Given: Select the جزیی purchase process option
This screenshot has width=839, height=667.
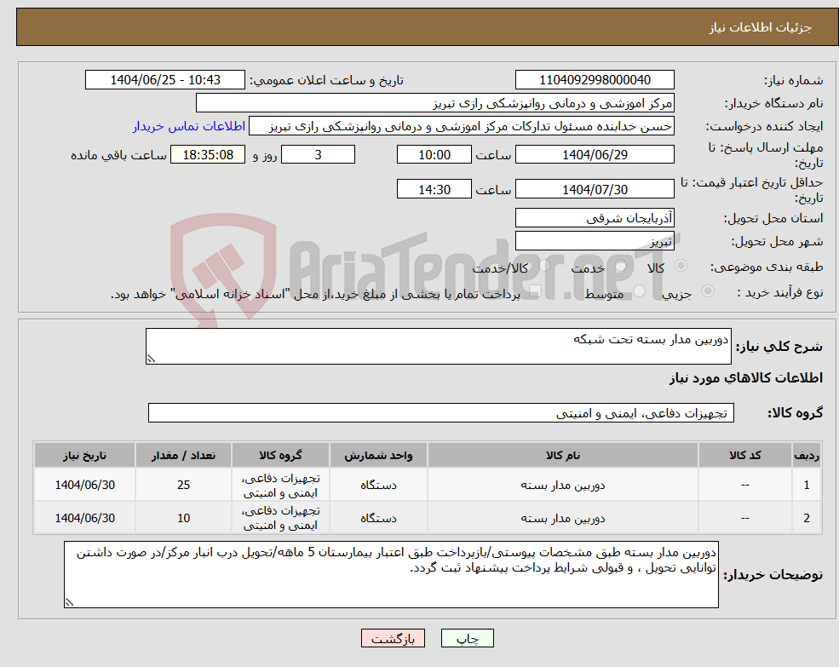Looking at the screenshot, I should pos(709,290).
